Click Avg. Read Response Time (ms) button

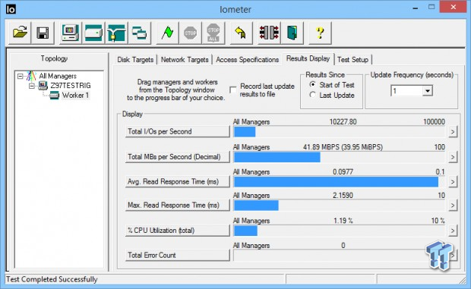tap(177, 182)
